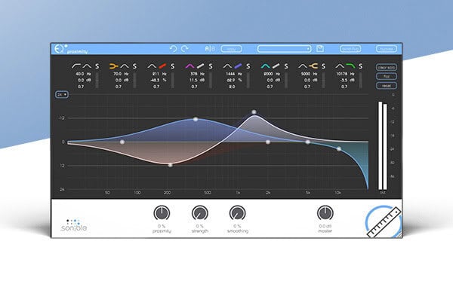Screen dimensions: 453x281
Task: Select bell shape on 1444 Hz band
Action: tap(227, 66)
